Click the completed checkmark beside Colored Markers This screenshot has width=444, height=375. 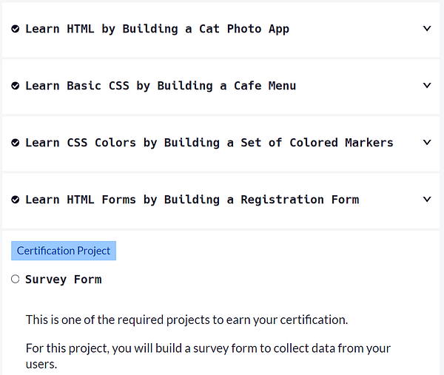point(16,143)
